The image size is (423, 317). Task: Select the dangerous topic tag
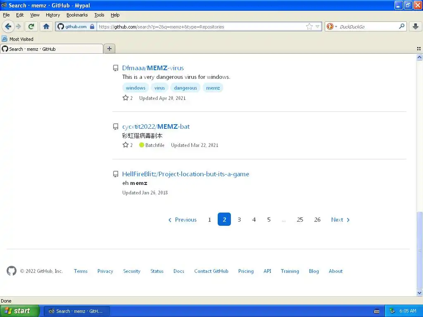coord(185,88)
